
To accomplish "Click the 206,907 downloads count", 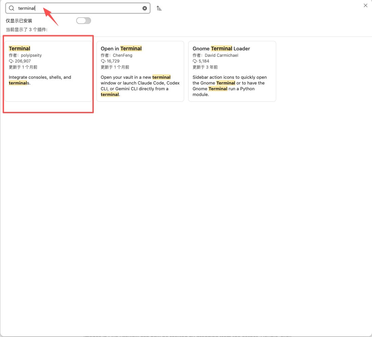I will click(x=23, y=61).
